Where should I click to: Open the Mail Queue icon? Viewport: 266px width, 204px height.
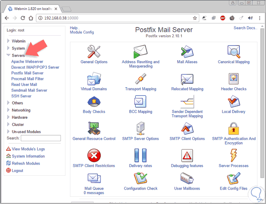pyautogui.click(x=94, y=178)
